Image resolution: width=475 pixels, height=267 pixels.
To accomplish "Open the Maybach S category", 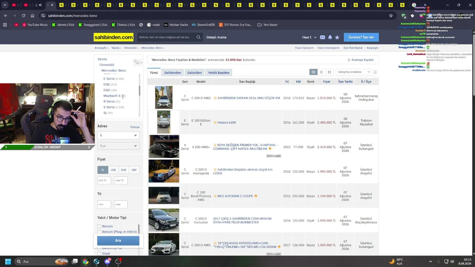I will point(112,96).
